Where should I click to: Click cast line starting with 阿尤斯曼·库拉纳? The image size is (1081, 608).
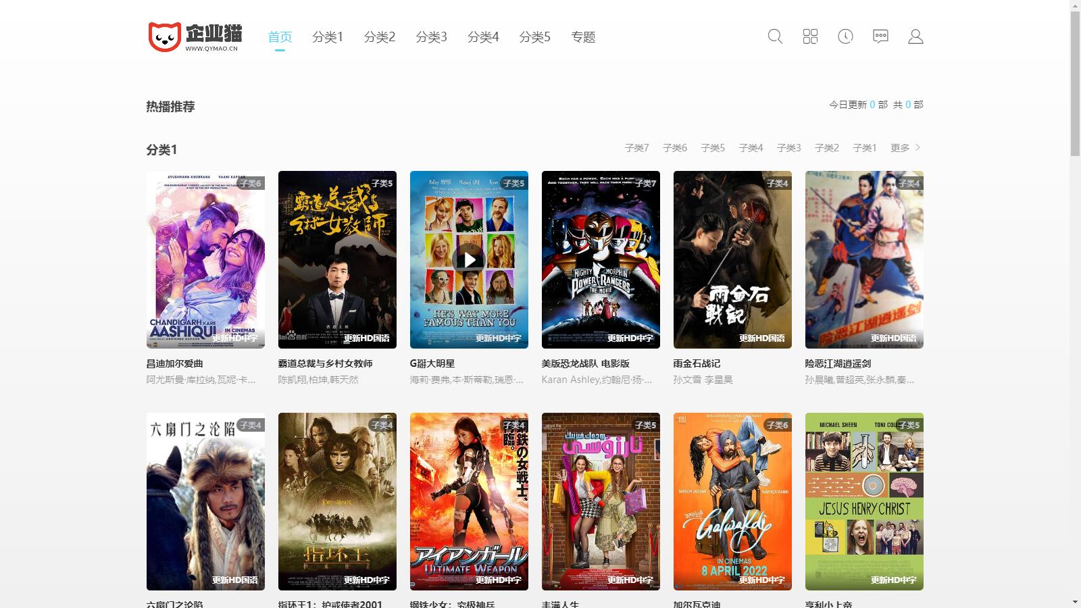(201, 380)
